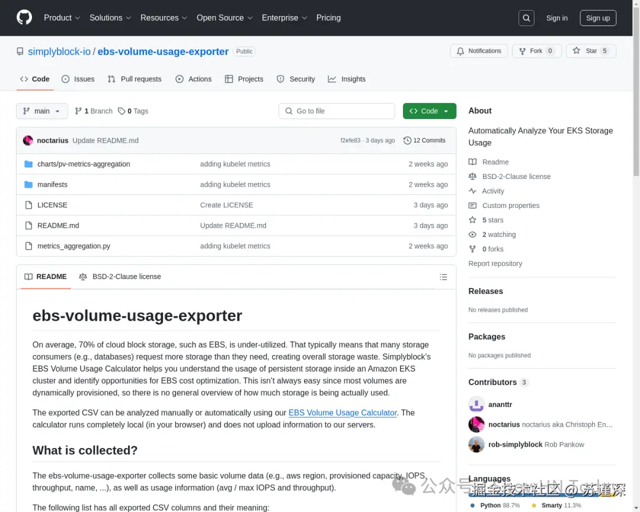Switch to the Pull requests tab
The width and height of the screenshot is (640, 512).
coord(135,79)
